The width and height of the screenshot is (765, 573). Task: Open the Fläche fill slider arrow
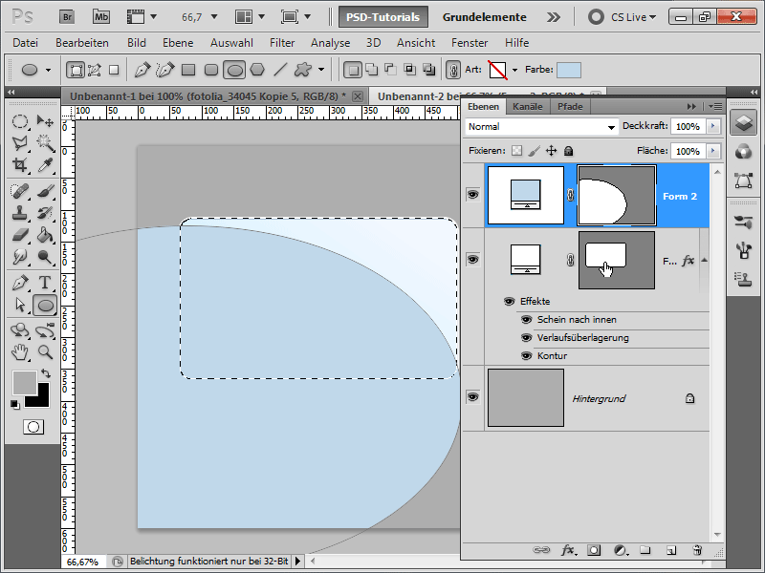(x=712, y=151)
